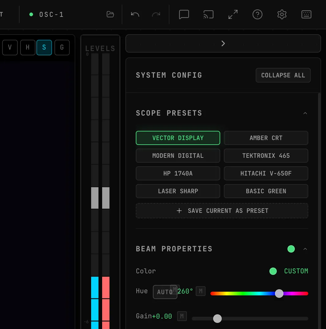Image resolution: width=326 pixels, height=329 pixels.
Task: Open help with the question mark icon
Action: pos(257,14)
